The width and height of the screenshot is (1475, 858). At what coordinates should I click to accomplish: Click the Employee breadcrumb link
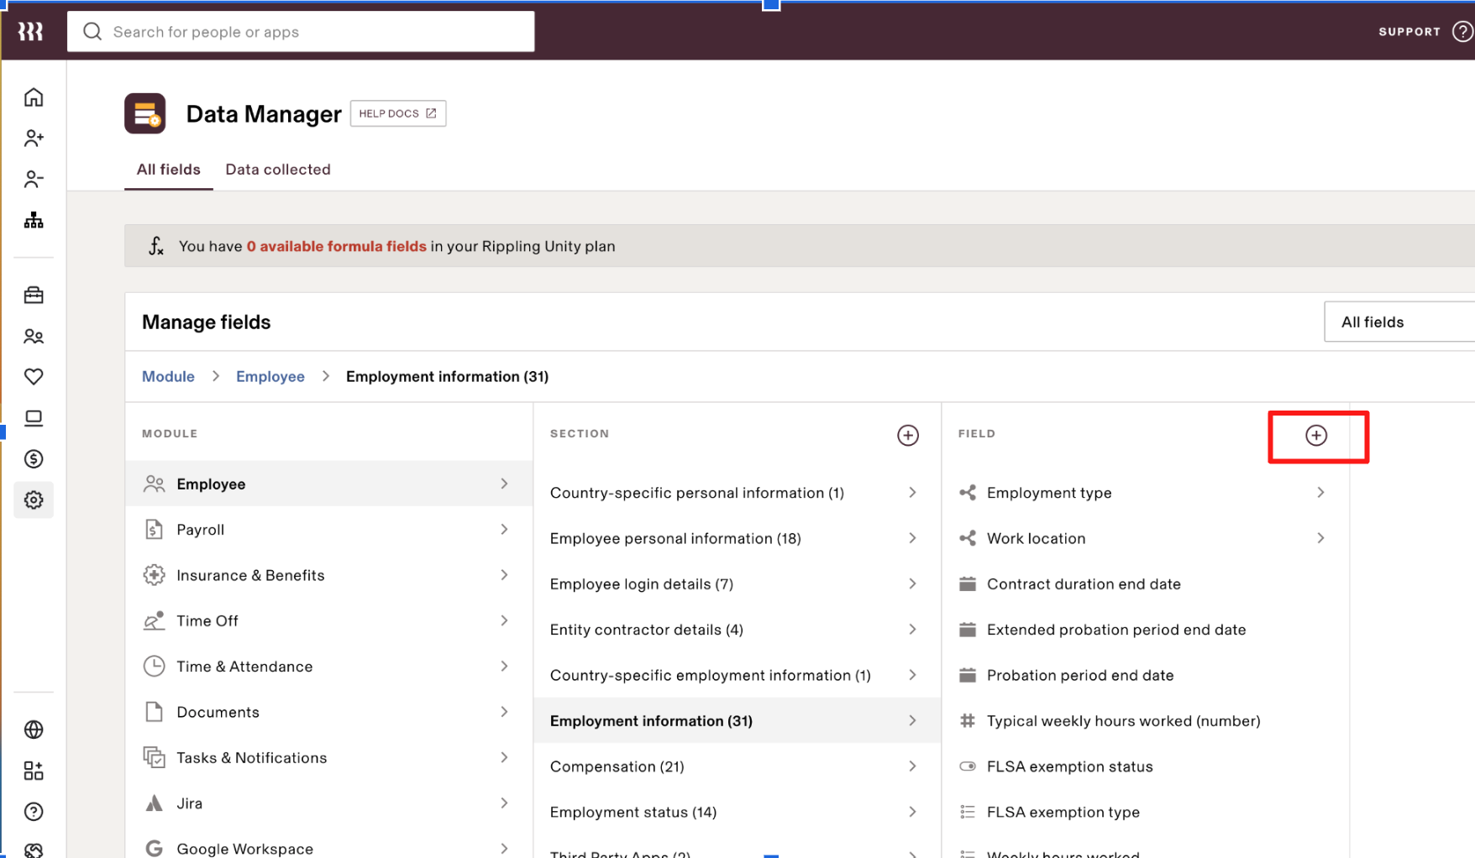click(x=270, y=377)
